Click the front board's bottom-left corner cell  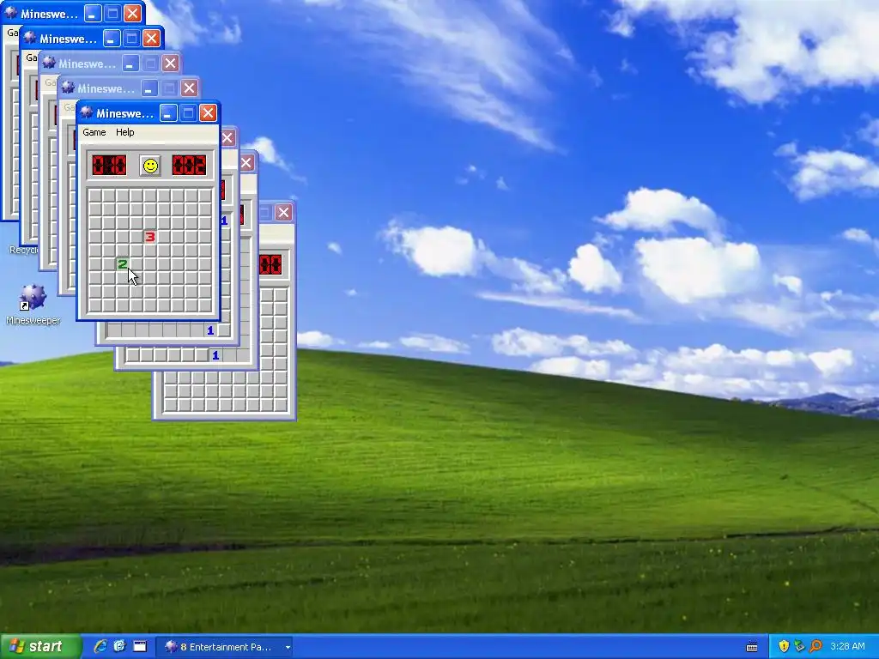click(94, 305)
